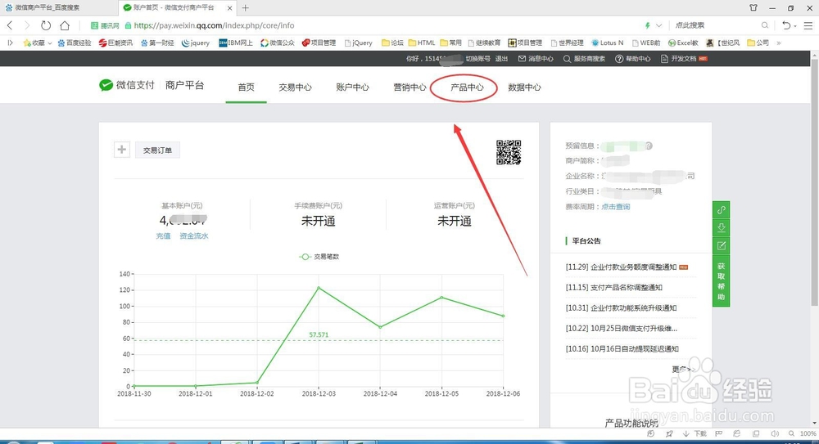Open [10.22] 10月25日微信支付升级 announcement
819x444 pixels.
coord(621,328)
